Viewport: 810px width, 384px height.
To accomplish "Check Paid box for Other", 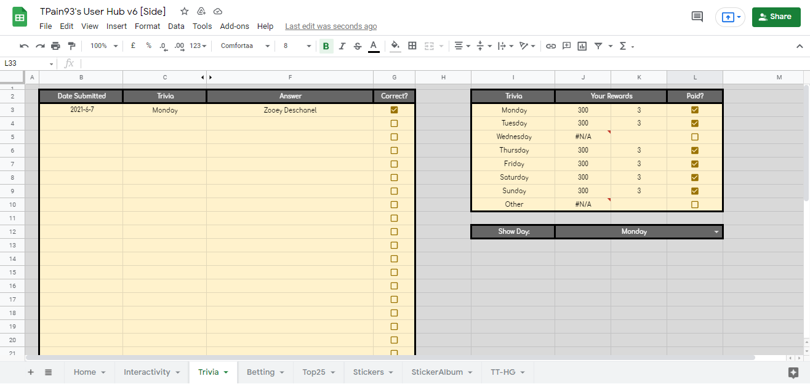I will [x=695, y=204].
